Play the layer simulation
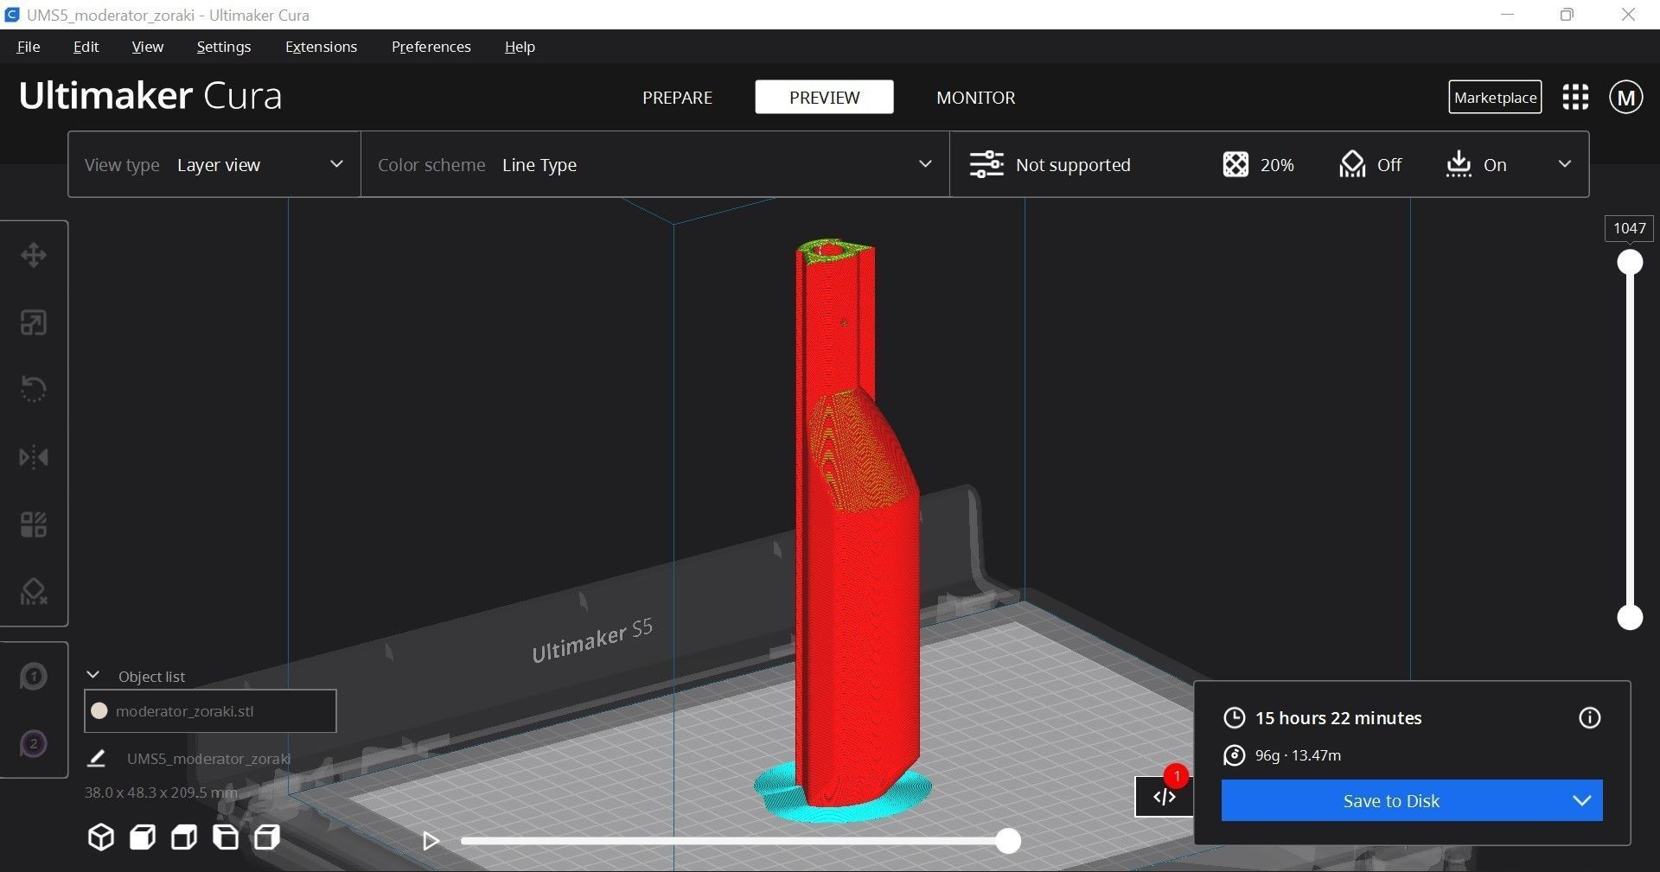 [431, 841]
